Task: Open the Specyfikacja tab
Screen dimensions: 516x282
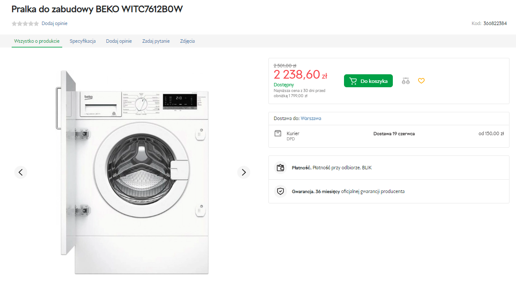Action: click(83, 41)
